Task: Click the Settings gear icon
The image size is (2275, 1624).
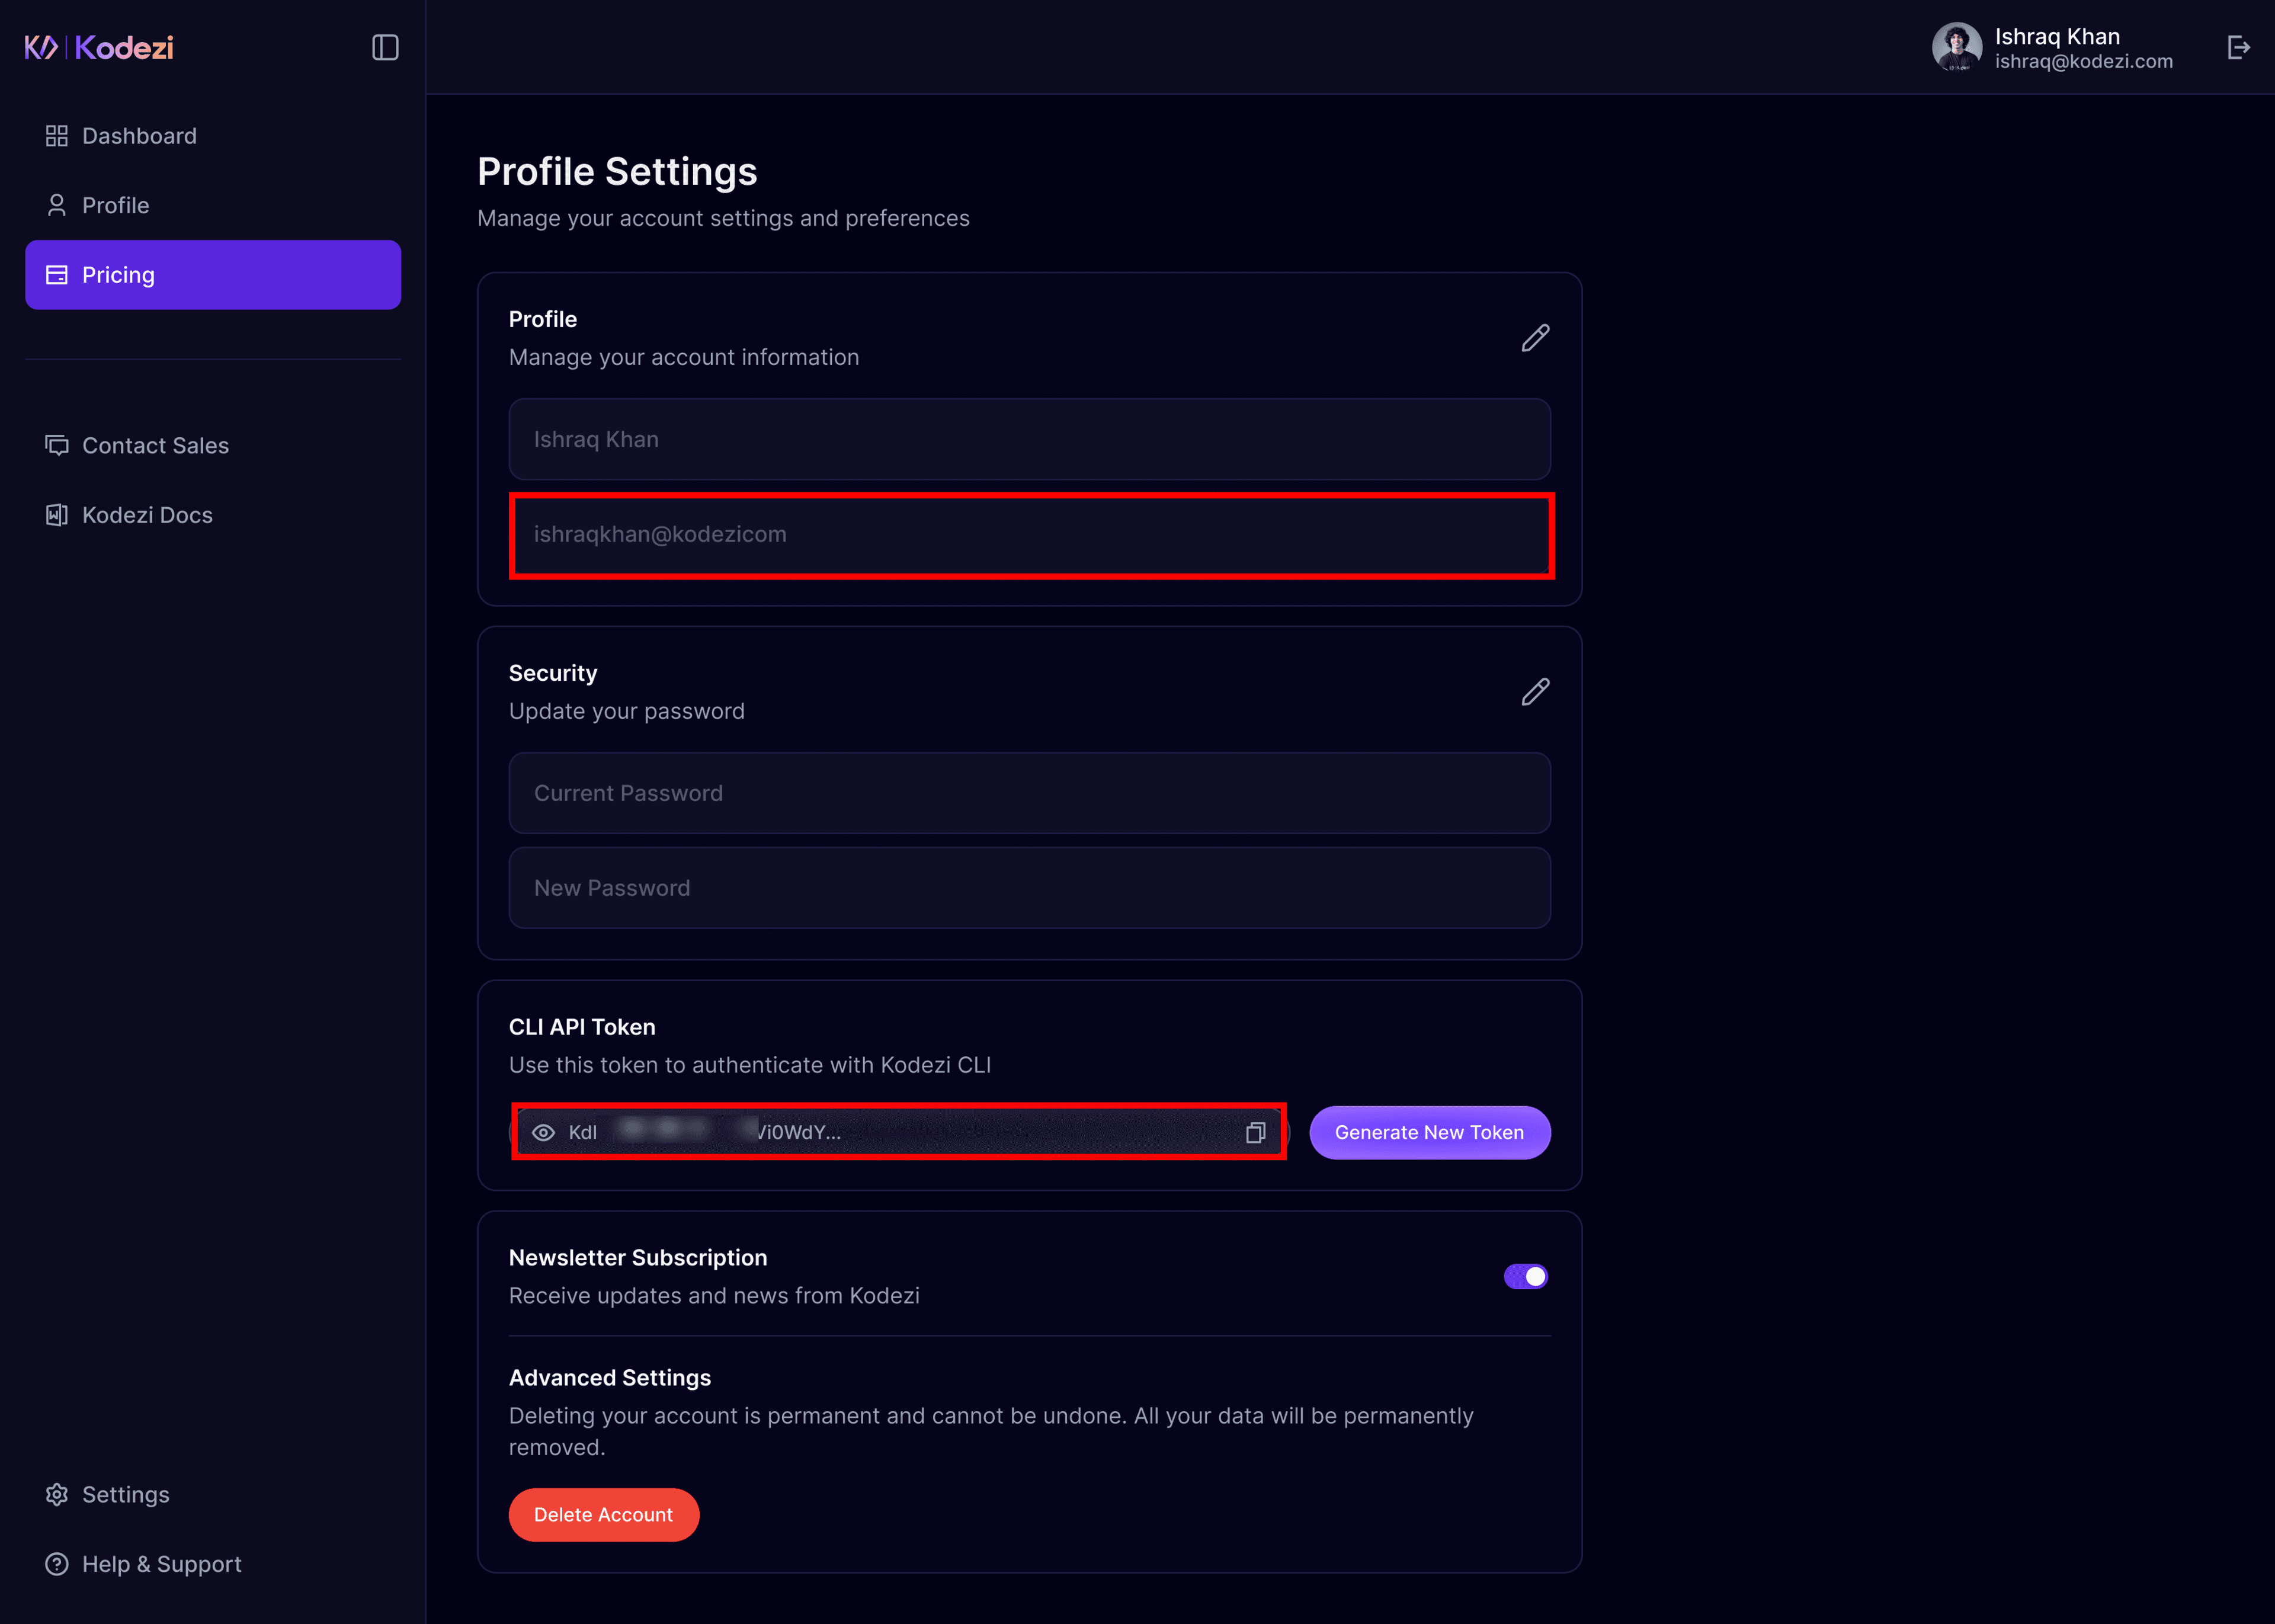Action: click(56, 1494)
